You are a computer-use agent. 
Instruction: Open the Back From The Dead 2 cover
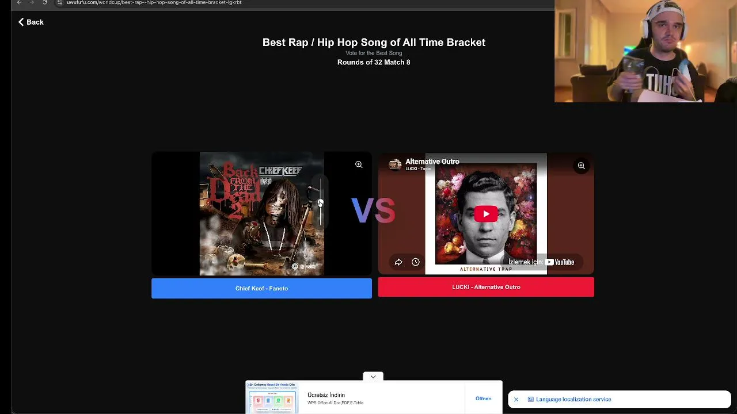pyautogui.click(x=262, y=213)
